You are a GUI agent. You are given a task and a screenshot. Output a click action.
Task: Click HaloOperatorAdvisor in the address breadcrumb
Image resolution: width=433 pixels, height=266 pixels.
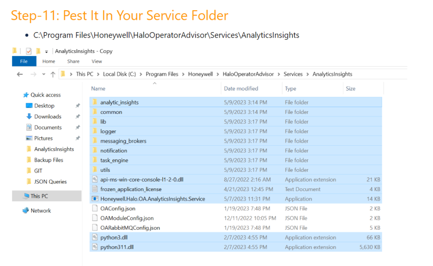pos(248,74)
